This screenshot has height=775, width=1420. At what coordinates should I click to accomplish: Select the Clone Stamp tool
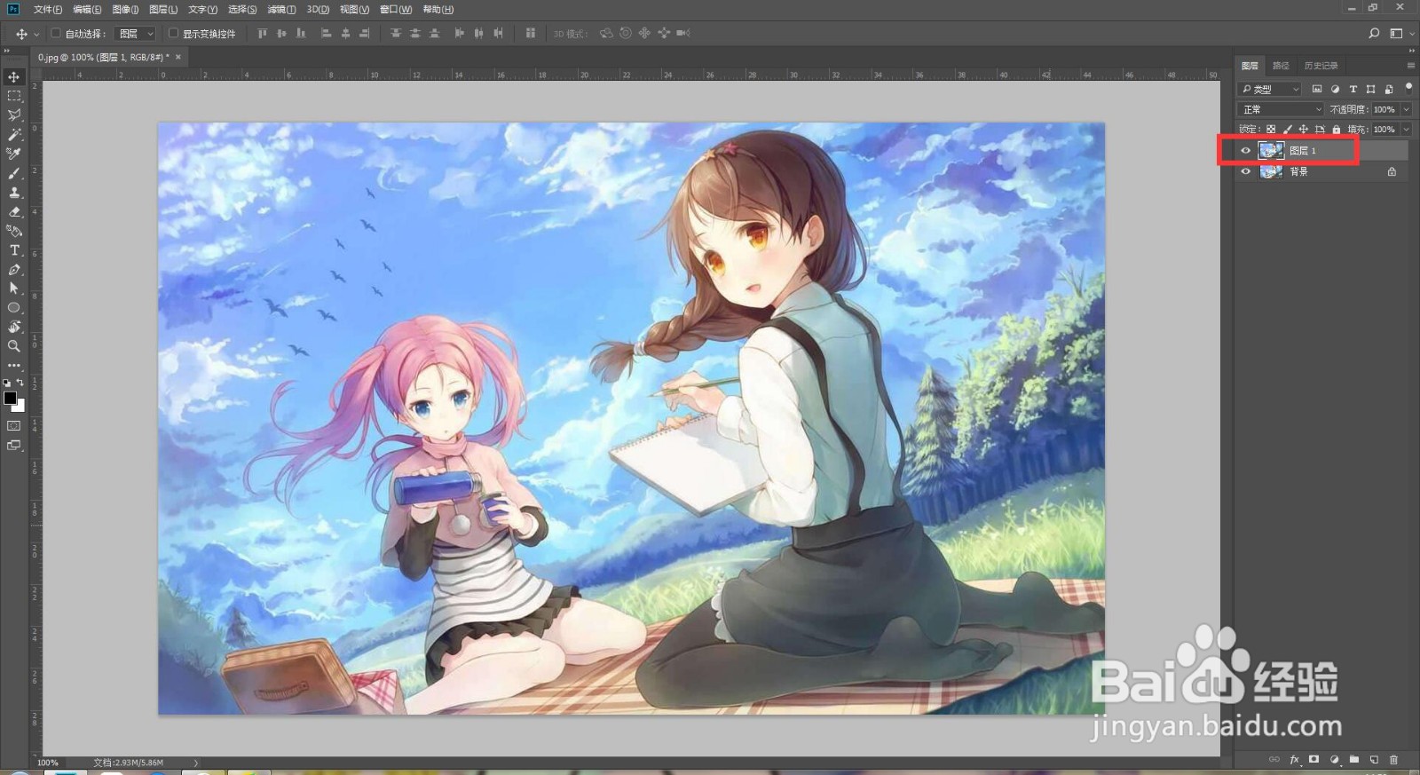(x=14, y=193)
